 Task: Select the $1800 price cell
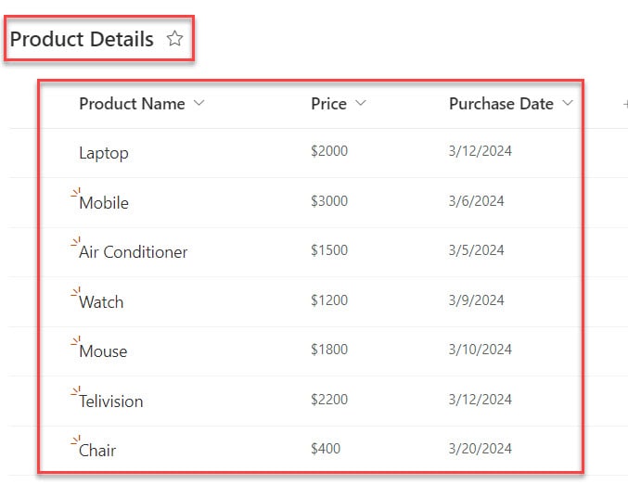(329, 350)
